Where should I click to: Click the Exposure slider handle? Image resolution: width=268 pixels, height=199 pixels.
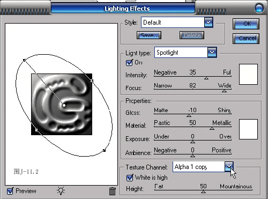pyautogui.click(x=192, y=142)
